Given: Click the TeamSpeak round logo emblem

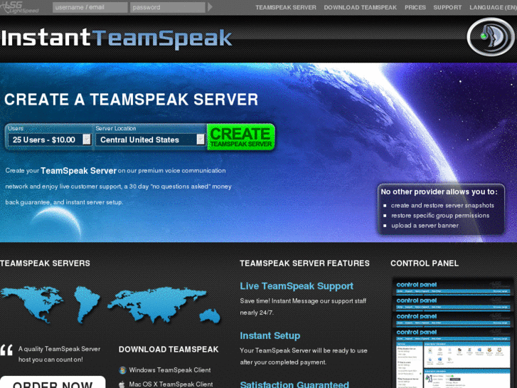Looking at the screenshot, I should click(490, 36).
